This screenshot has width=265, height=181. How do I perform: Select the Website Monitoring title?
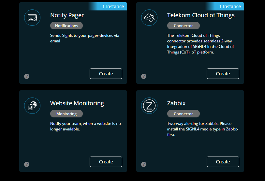[x=77, y=103]
